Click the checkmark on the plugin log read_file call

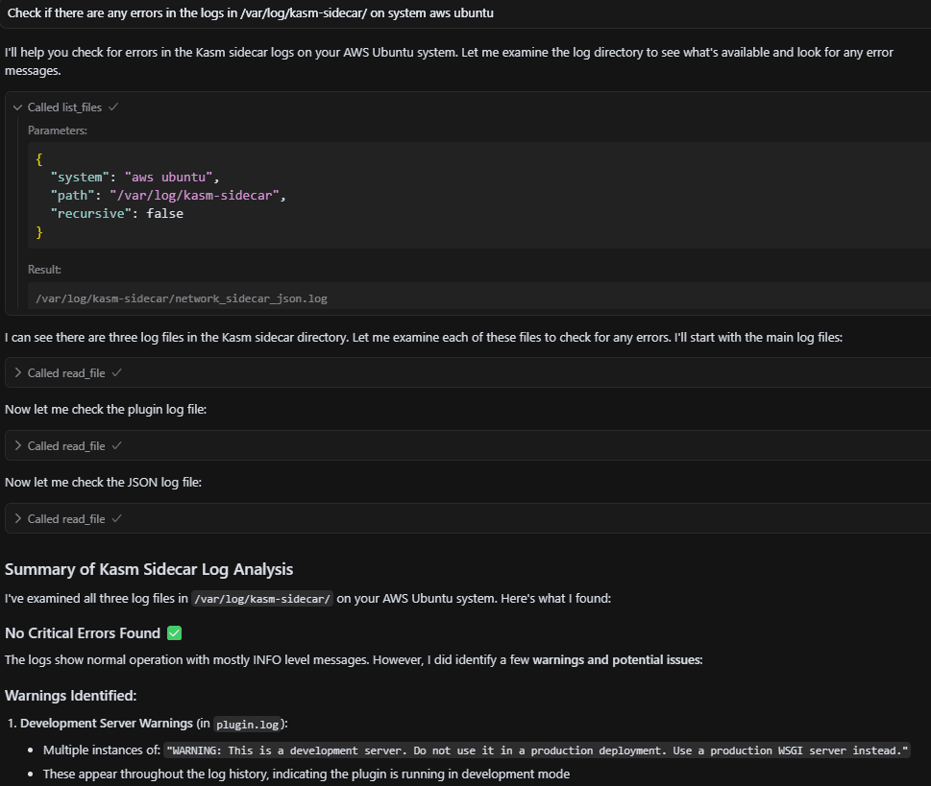click(x=117, y=445)
